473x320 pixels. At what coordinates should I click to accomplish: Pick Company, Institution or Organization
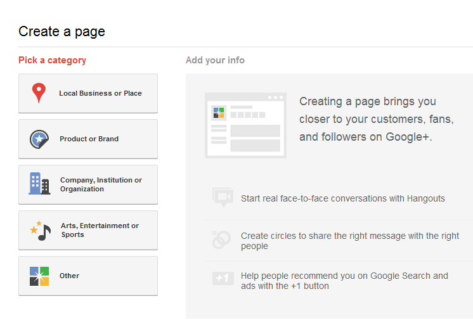tap(88, 184)
